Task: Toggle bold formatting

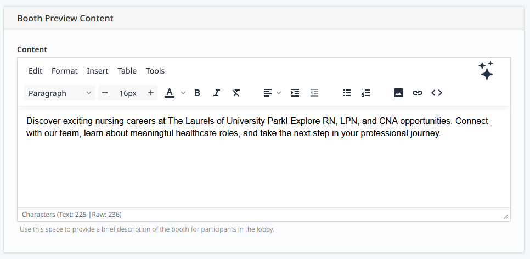Action: pos(198,93)
